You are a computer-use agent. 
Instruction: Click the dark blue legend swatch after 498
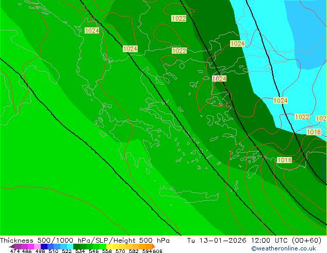pos(44,246)
